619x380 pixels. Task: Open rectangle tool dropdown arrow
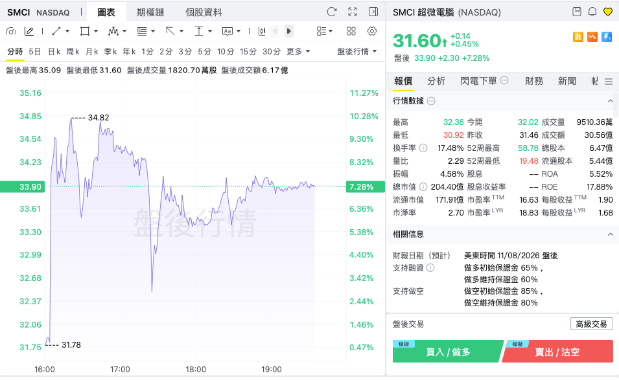click(x=95, y=31)
